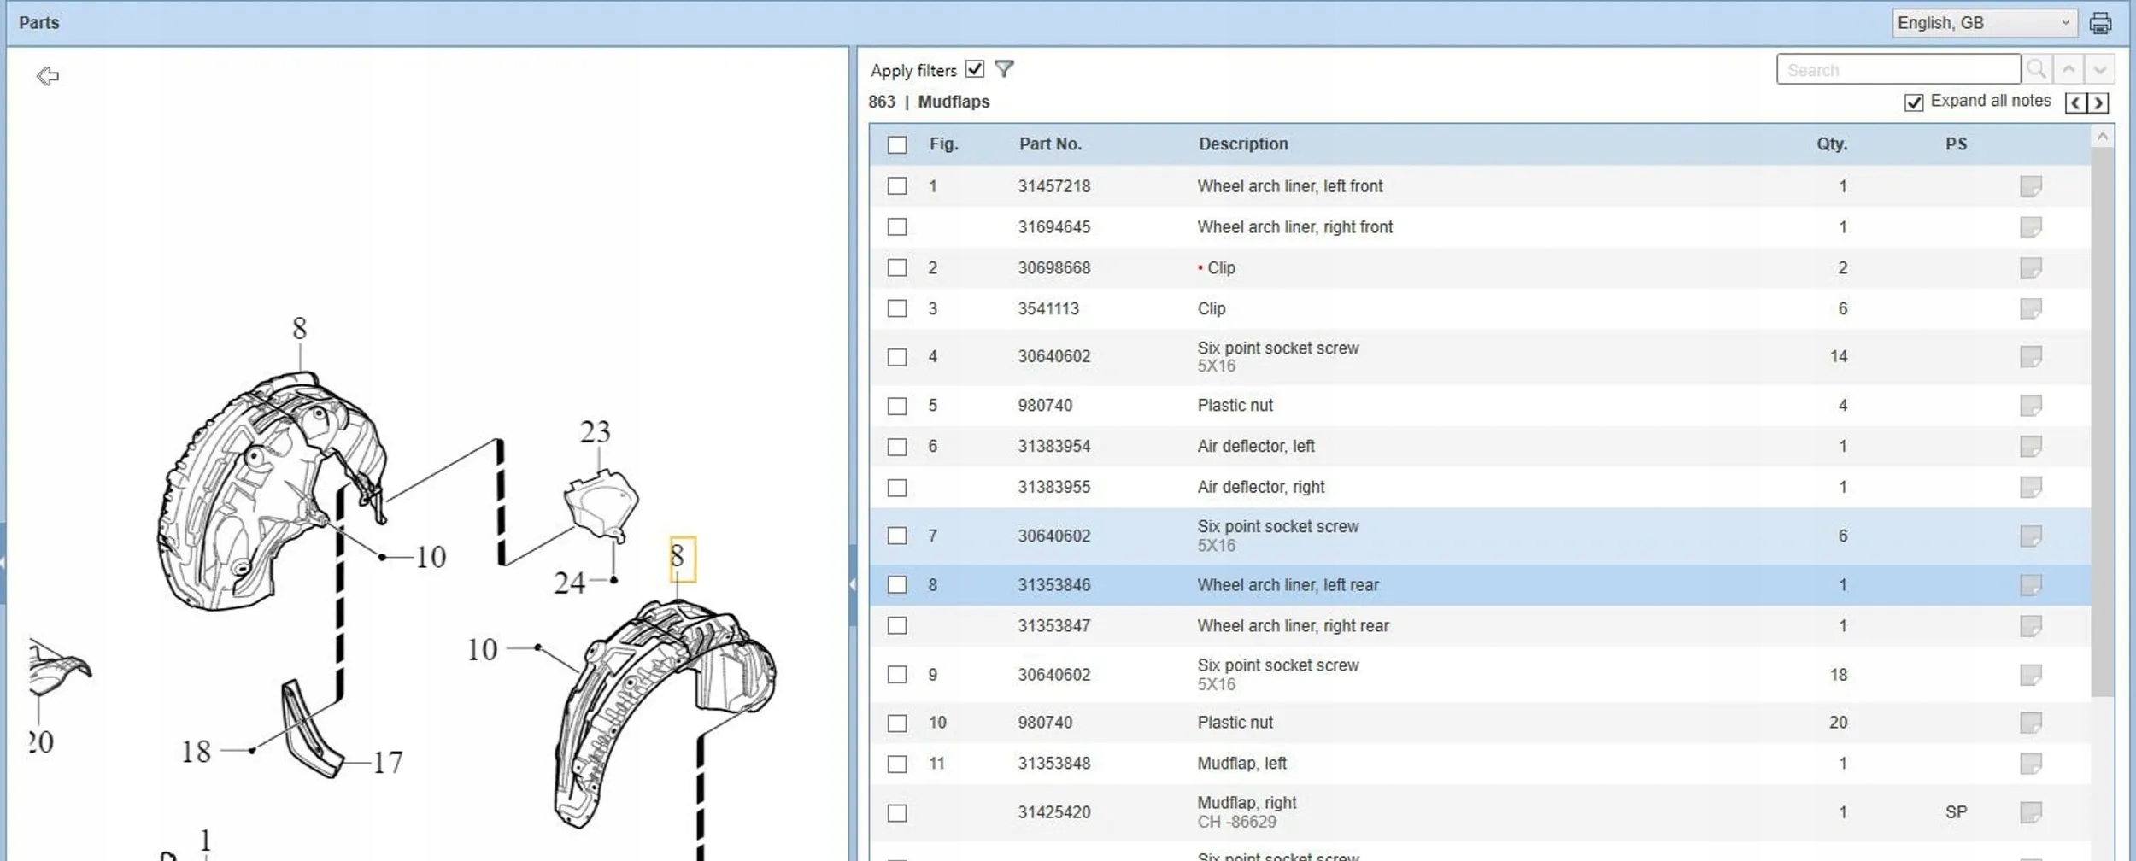The image size is (2136, 861).
Task: Open the filter funnel icon
Action: [x=1004, y=69]
